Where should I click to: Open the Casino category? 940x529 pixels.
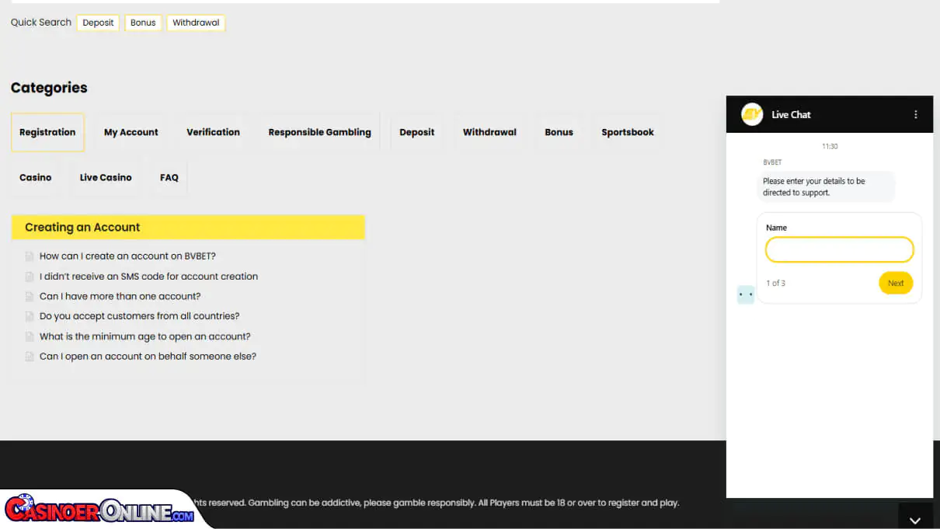36,177
